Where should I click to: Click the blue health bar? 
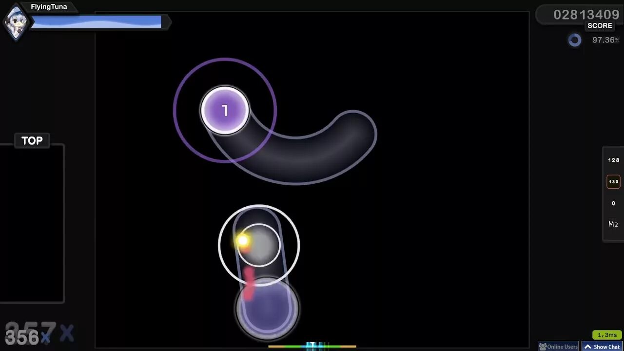pos(96,22)
